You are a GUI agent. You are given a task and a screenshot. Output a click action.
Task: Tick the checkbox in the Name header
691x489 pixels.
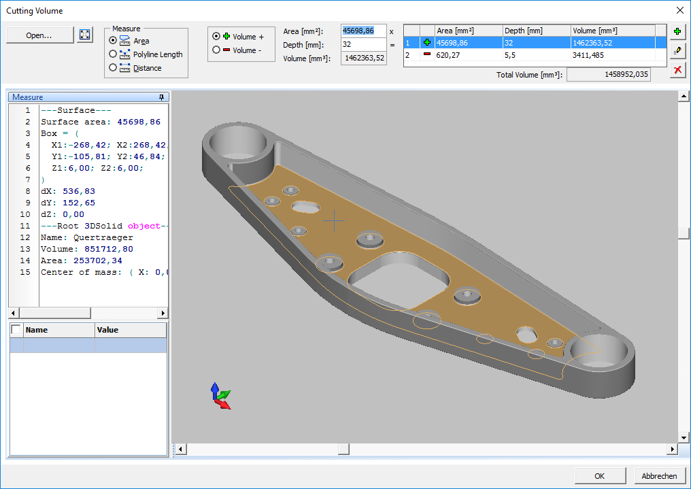[x=16, y=330]
